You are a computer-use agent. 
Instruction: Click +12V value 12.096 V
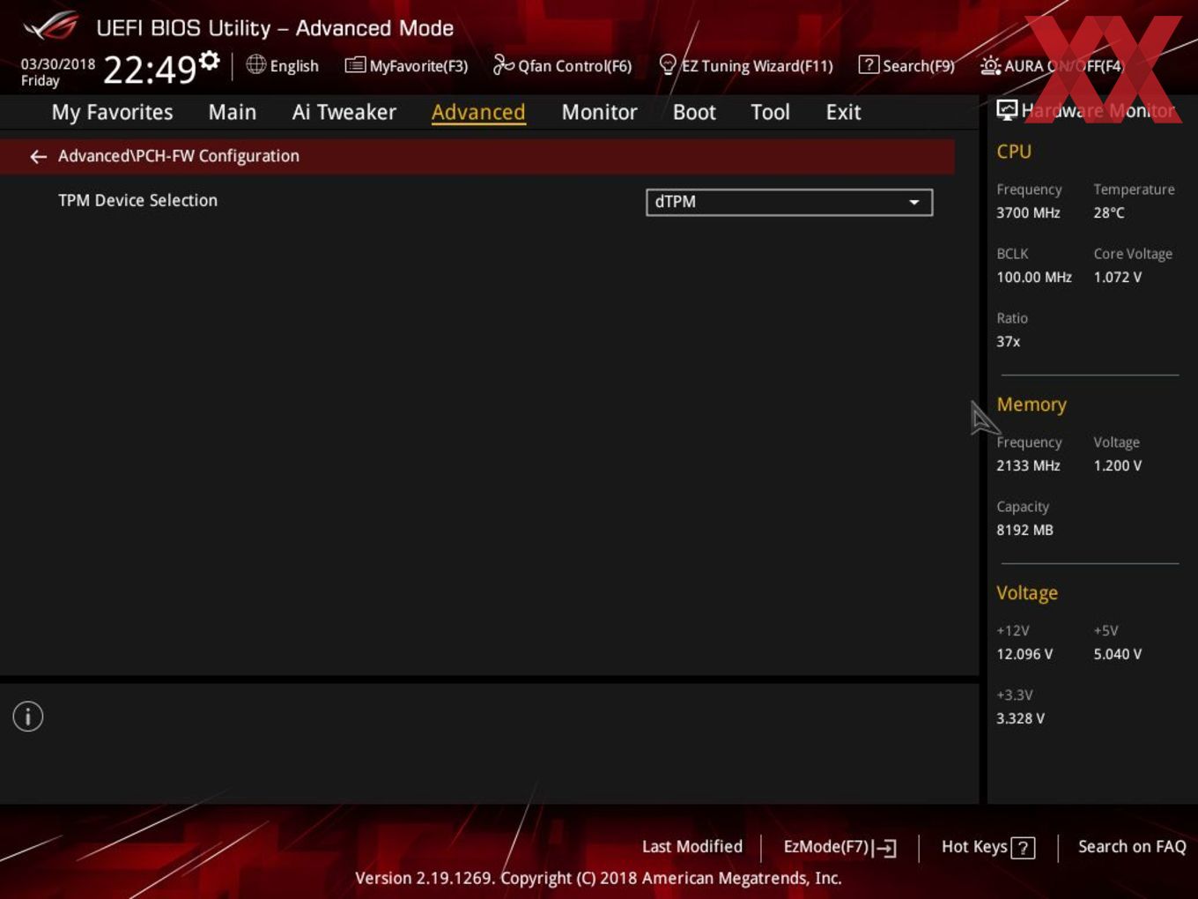tap(1024, 654)
